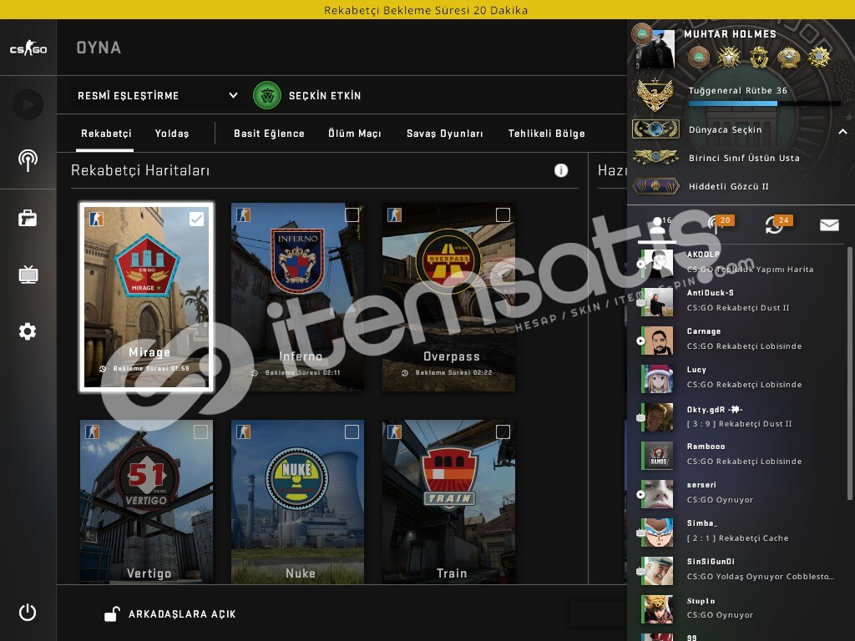The image size is (855, 641).
Task: Click the power quit icon
Action: pos(28,612)
